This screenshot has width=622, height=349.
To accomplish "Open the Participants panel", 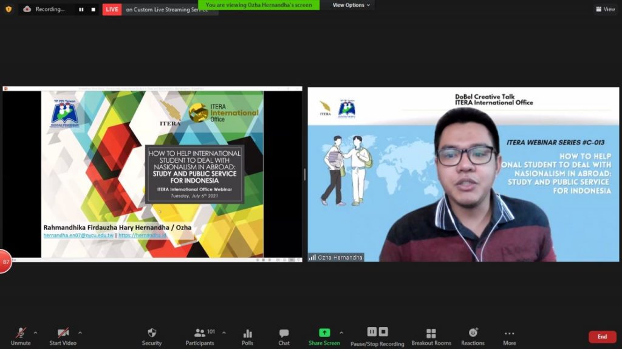I will point(200,336).
